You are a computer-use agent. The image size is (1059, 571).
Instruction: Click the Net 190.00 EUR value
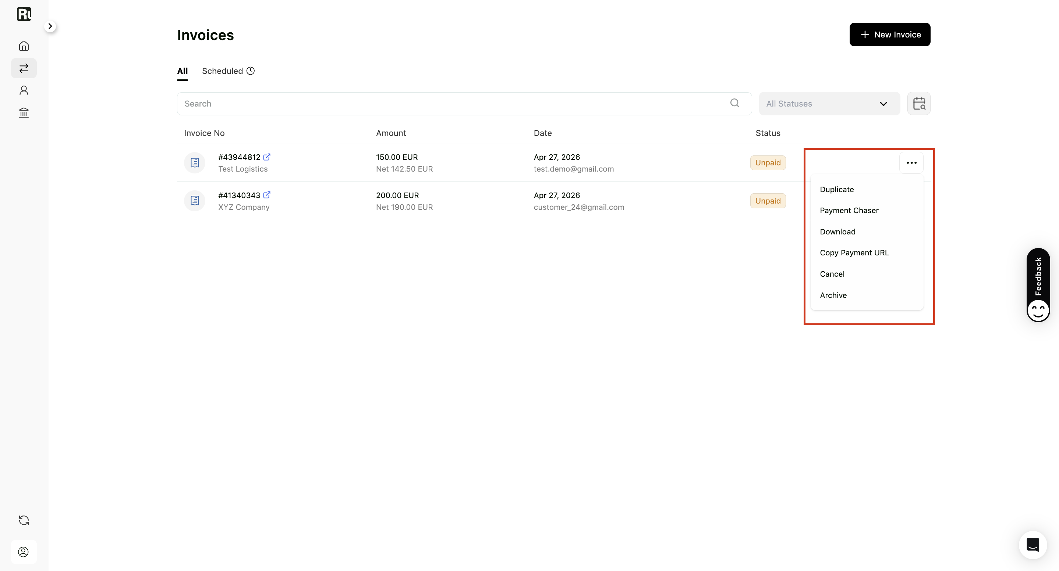(404, 207)
